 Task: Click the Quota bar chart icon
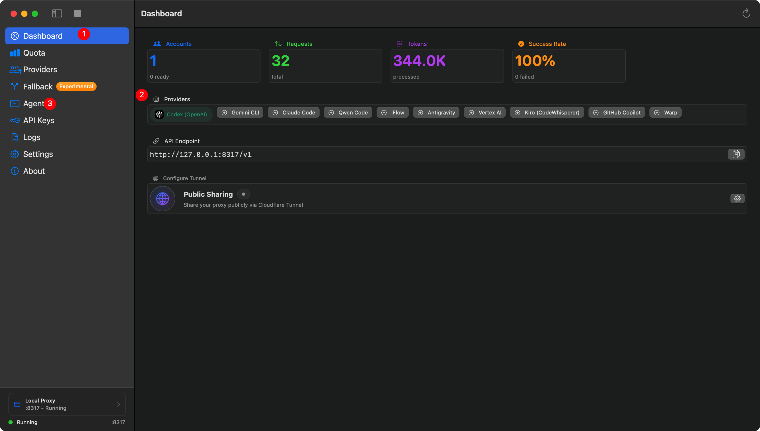tap(15, 53)
